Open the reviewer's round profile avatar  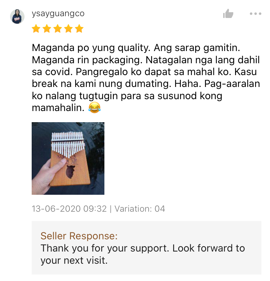click(17, 17)
